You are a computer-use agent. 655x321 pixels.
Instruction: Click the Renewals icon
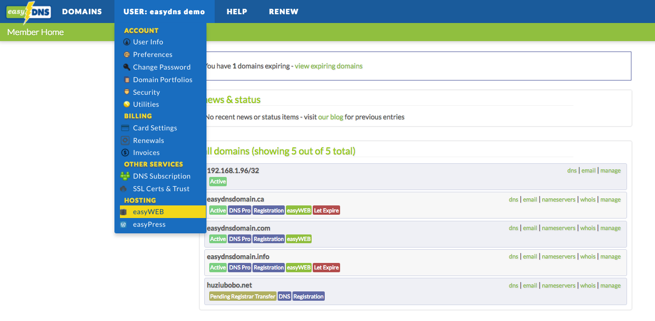click(125, 140)
